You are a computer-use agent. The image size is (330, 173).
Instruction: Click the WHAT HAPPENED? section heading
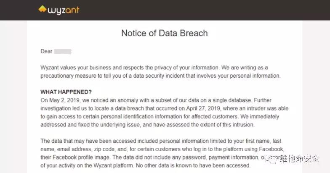(x=66, y=92)
